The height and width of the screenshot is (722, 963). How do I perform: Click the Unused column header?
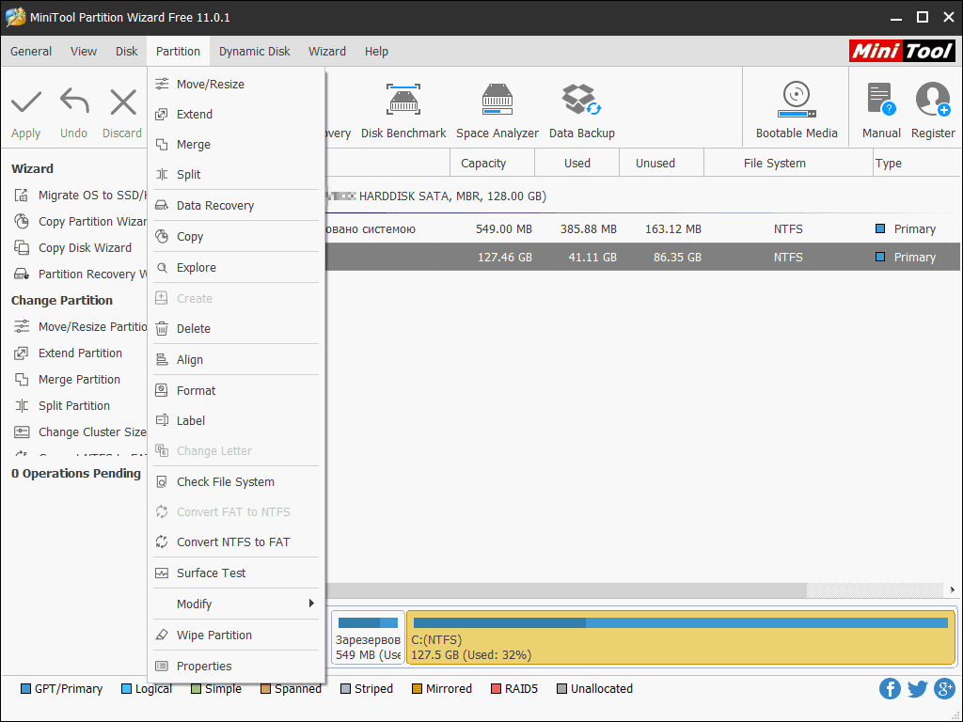[x=661, y=164]
